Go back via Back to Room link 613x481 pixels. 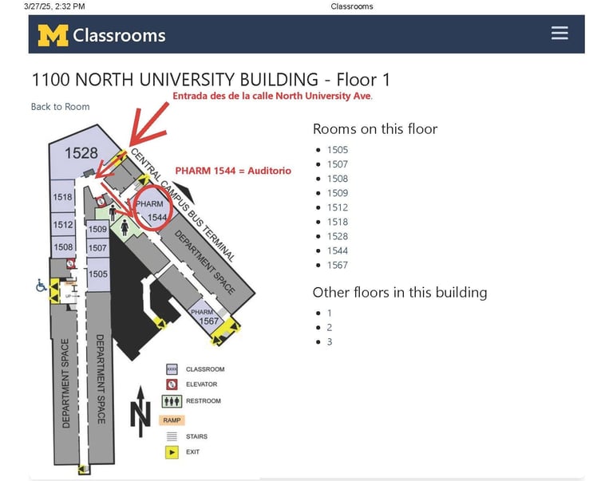tap(60, 107)
